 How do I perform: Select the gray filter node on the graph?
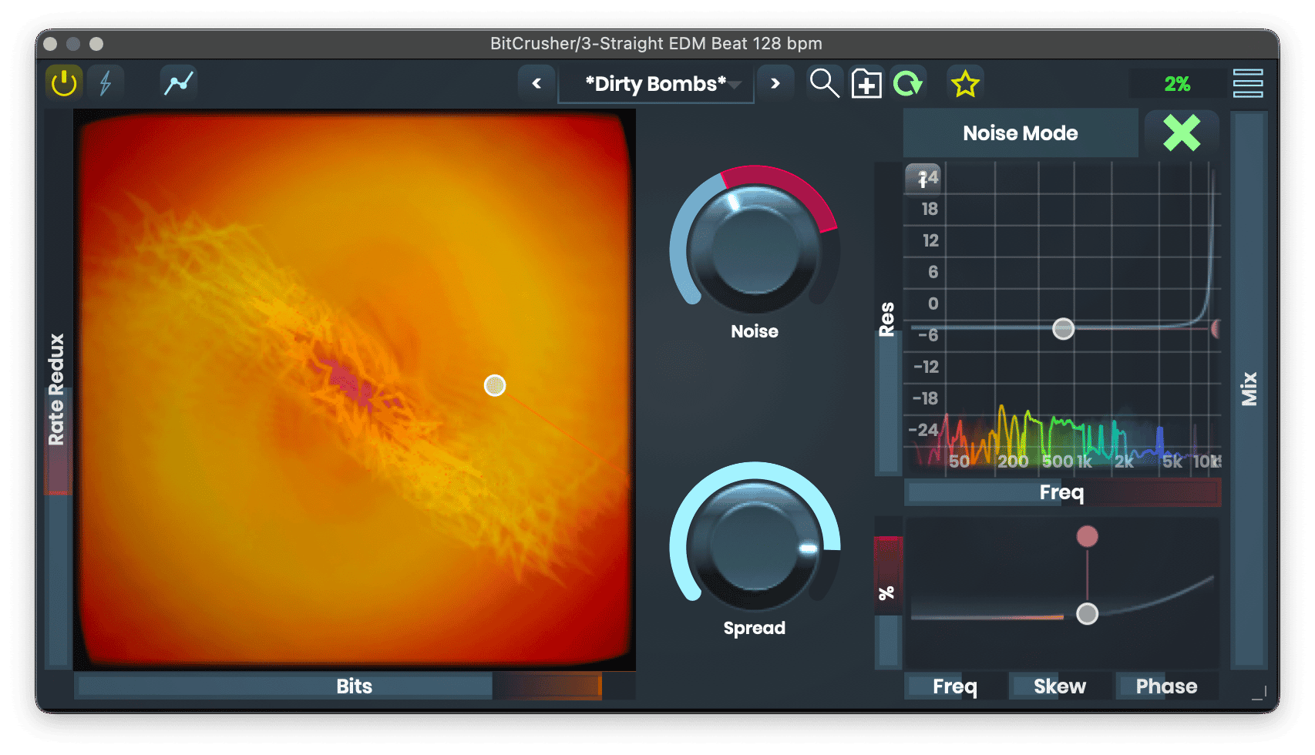click(x=1063, y=329)
